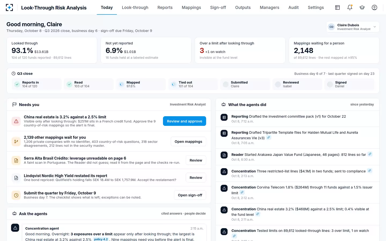Click Review and approve button
The height and width of the screenshot is (241, 386).
click(184, 121)
